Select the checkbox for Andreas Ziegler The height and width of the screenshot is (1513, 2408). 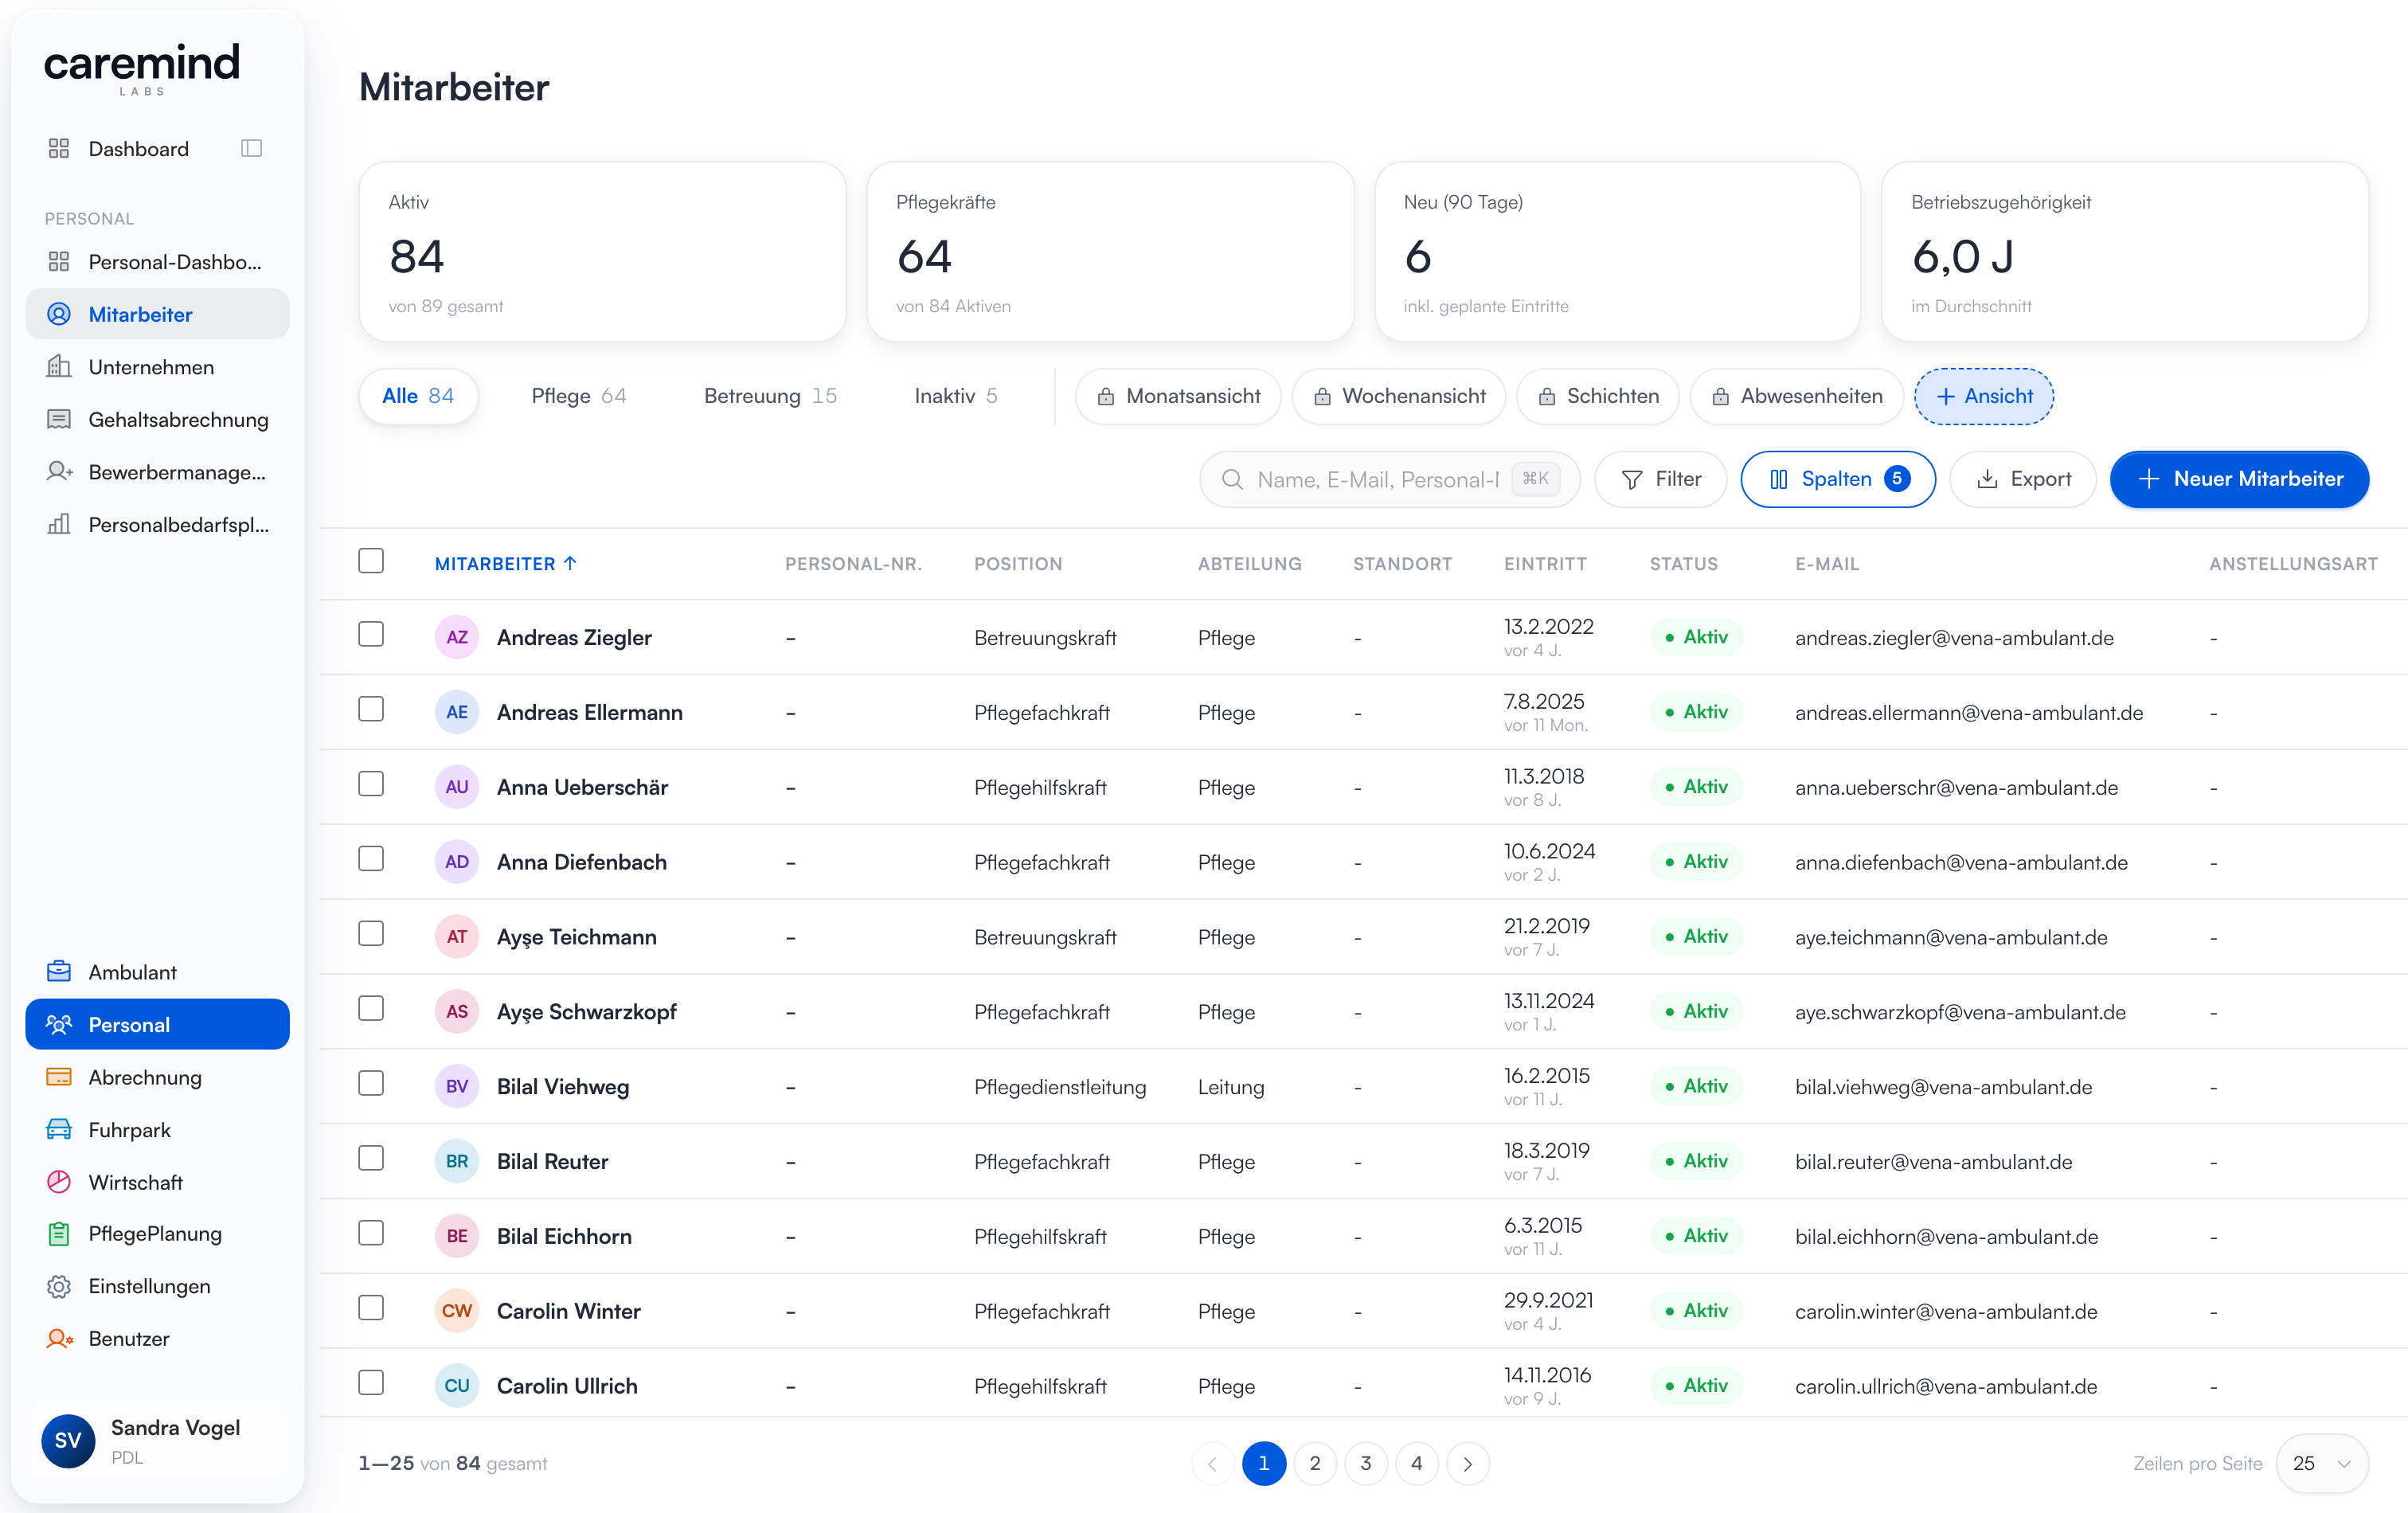[x=371, y=635]
